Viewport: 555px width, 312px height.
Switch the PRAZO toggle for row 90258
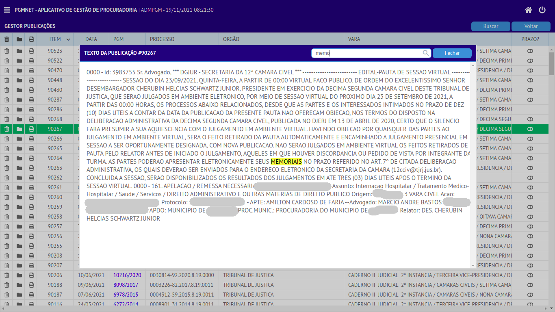[x=530, y=217]
